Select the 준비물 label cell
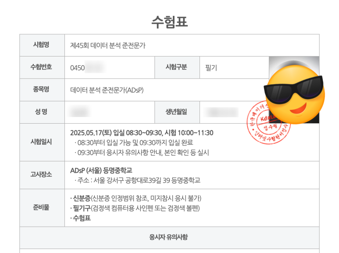 pyautogui.click(x=42, y=208)
